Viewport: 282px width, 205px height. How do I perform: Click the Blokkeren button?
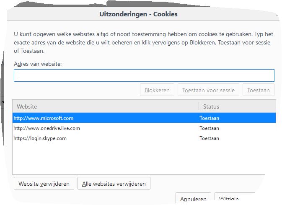point(157,90)
